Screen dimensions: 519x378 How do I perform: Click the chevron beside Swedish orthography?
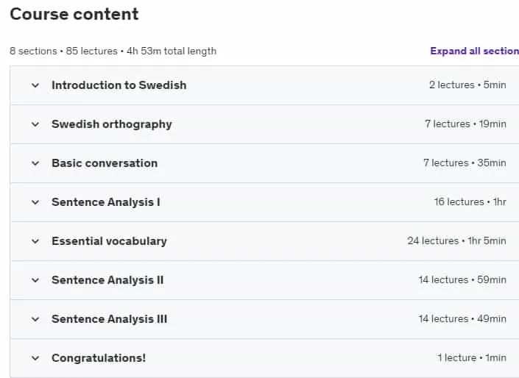click(35, 124)
